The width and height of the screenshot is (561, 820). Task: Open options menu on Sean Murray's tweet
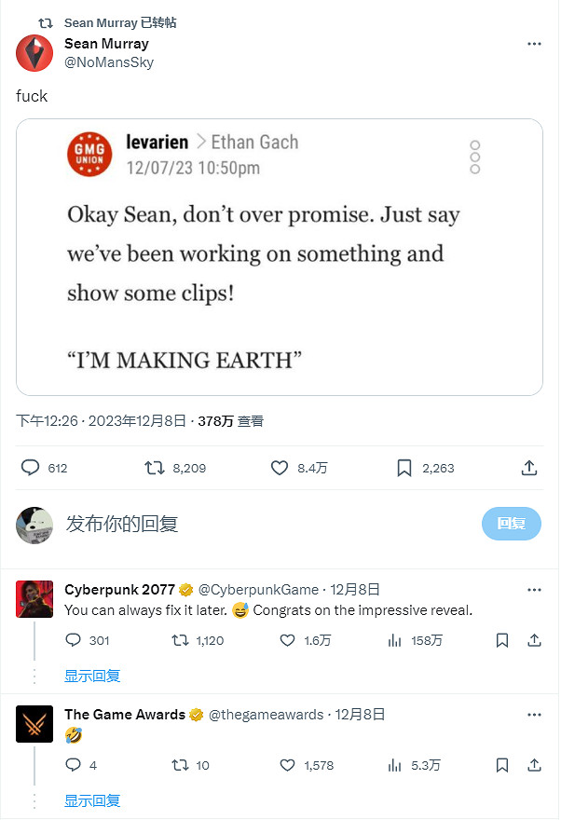(x=534, y=43)
